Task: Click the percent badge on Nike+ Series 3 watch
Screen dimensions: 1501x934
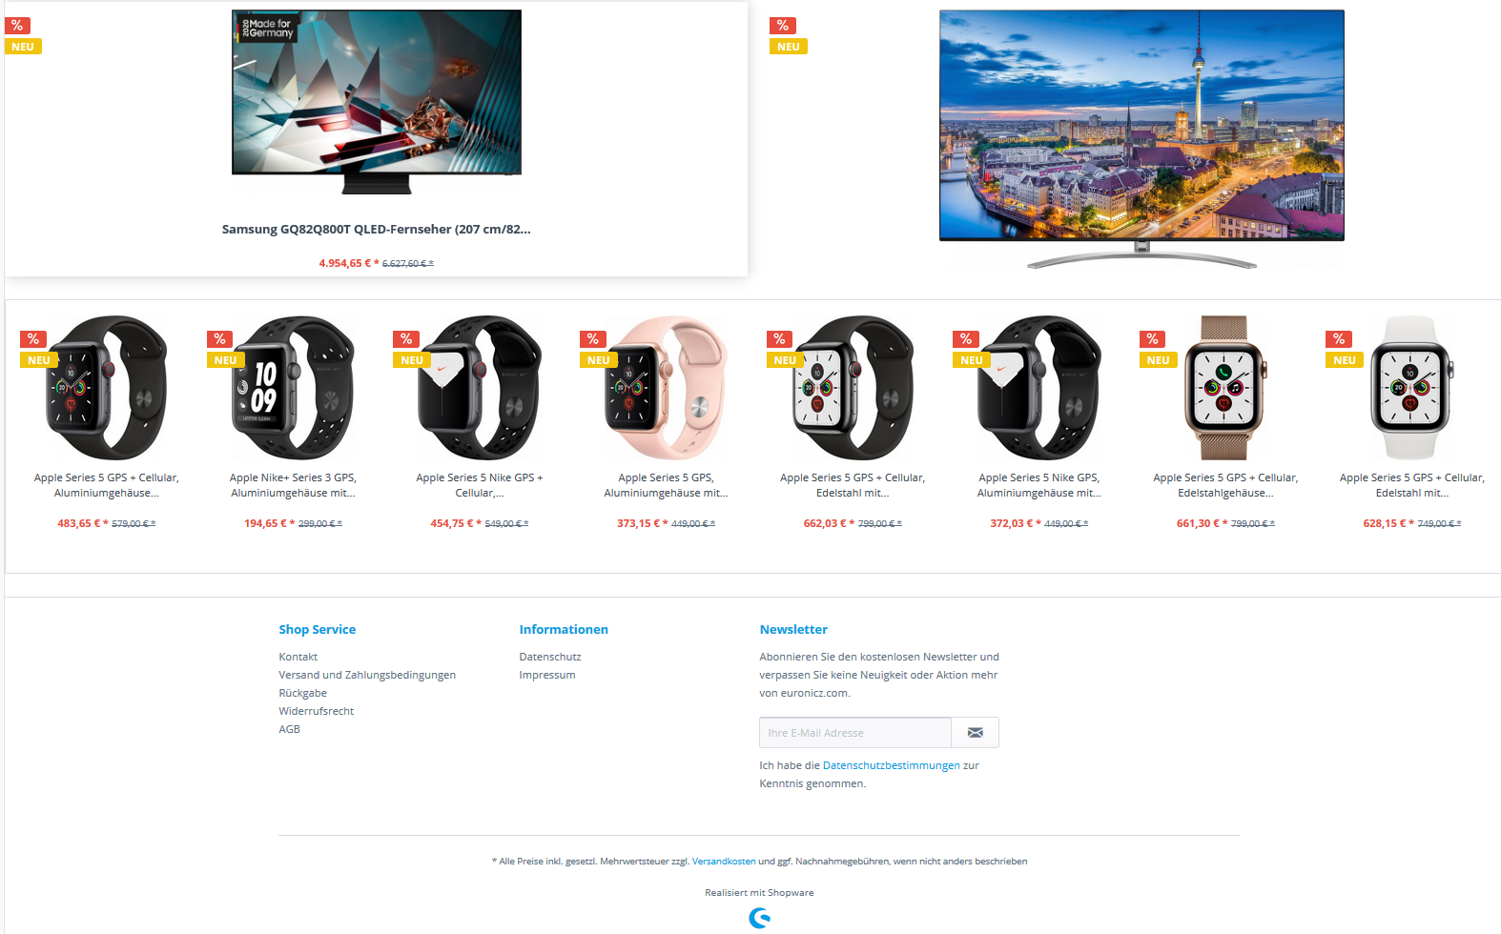Action: click(219, 339)
